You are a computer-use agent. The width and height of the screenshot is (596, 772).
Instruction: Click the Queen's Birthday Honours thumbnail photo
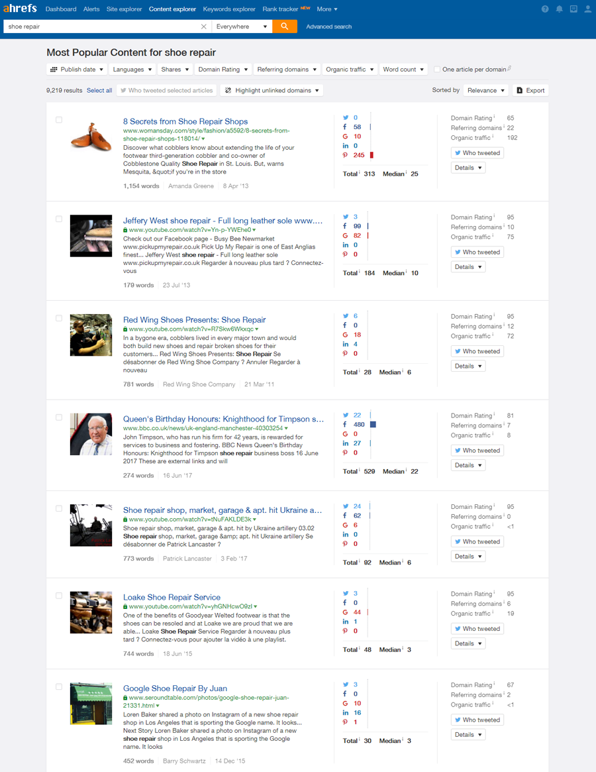tap(91, 434)
